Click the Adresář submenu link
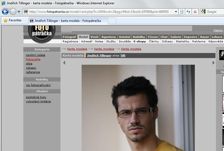224x151 pixels. [87, 41]
